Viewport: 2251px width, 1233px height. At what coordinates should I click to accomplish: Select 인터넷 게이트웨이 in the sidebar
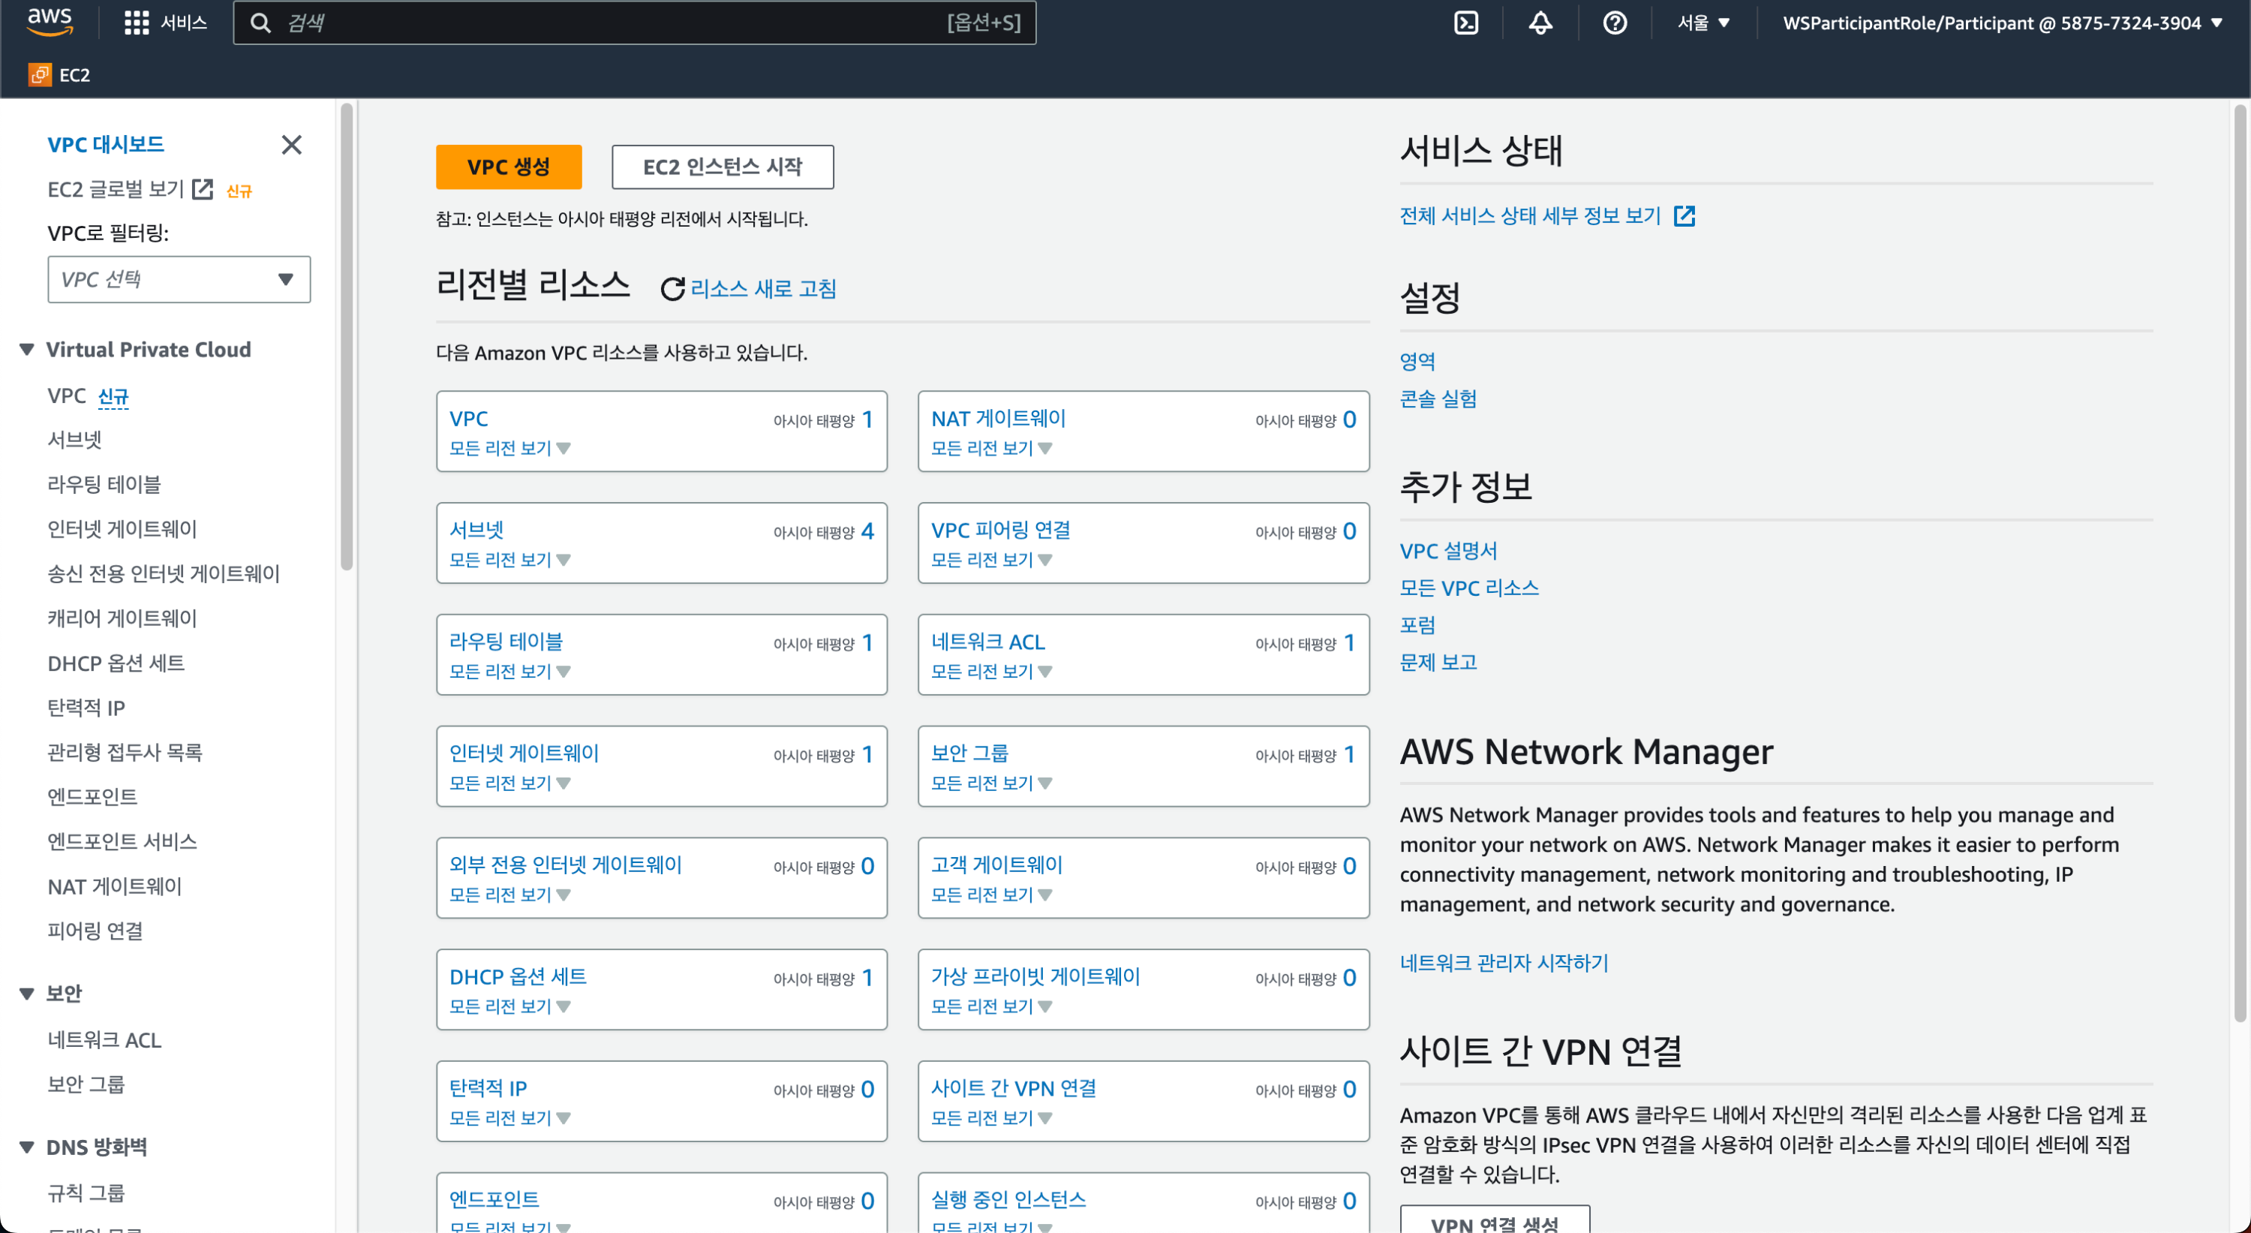(x=122, y=530)
